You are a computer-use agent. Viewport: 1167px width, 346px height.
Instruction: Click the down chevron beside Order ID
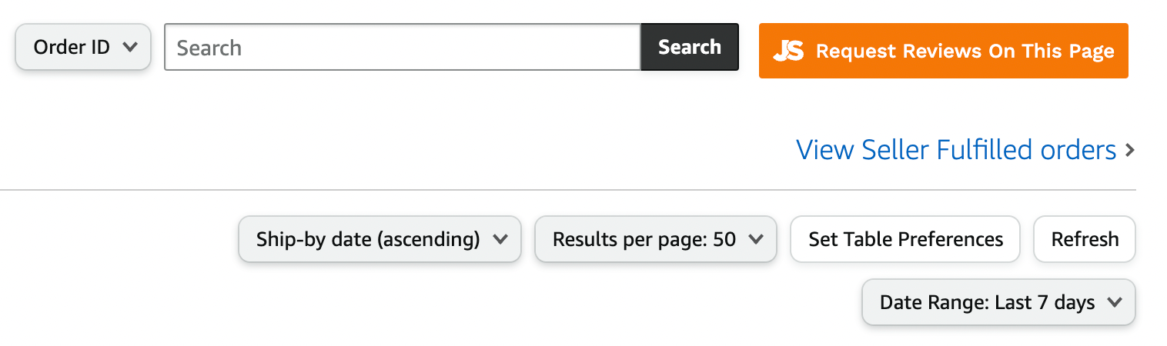click(130, 47)
